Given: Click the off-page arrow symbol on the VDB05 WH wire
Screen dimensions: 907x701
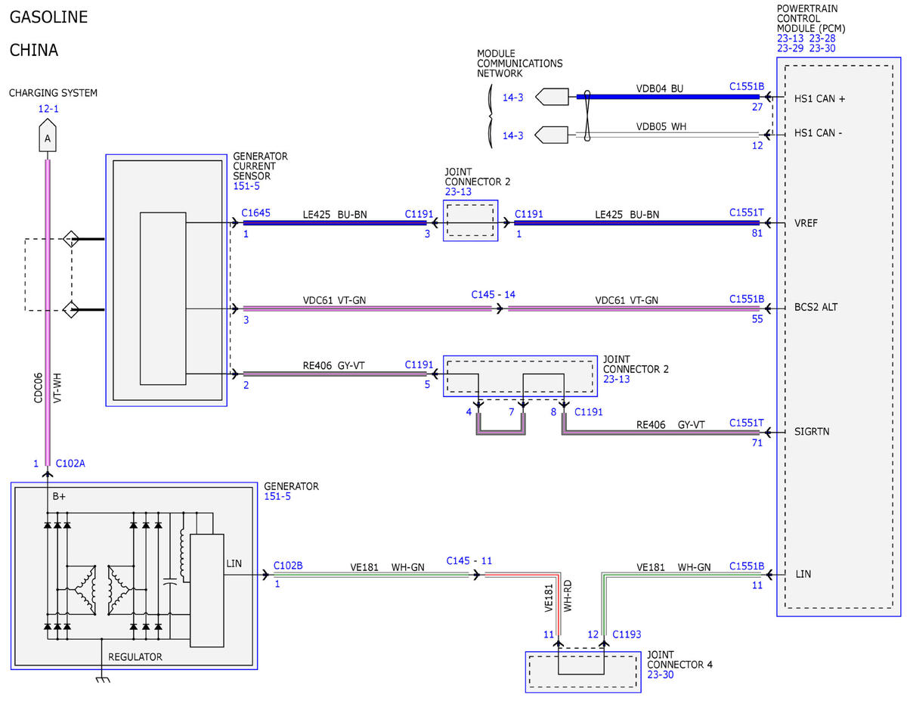Looking at the screenshot, I should pos(550,135).
